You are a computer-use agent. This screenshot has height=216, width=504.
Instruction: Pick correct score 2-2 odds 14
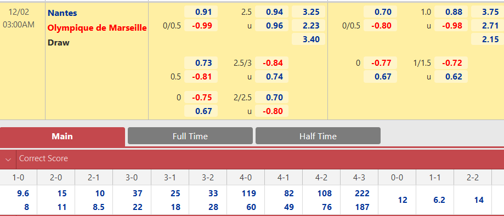[x=479, y=200]
